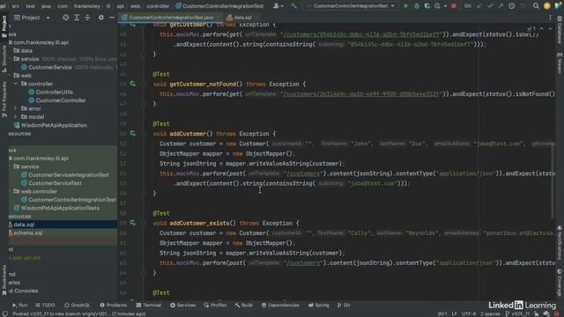Image resolution: width=564 pixels, height=317 pixels.
Task: Show Git history clock icon
Action: tap(511, 6)
